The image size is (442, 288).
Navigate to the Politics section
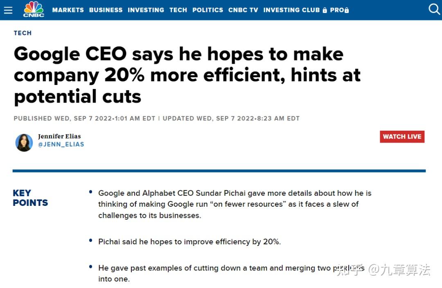coord(207,10)
